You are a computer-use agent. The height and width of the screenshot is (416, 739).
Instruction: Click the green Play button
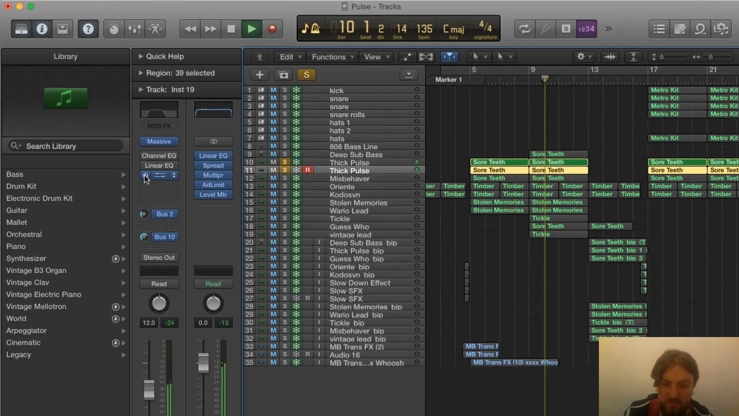252,29
